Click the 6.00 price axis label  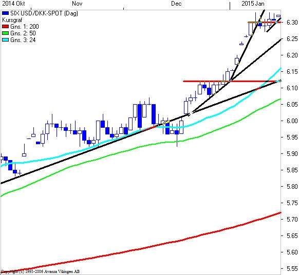tap(292, 121)
